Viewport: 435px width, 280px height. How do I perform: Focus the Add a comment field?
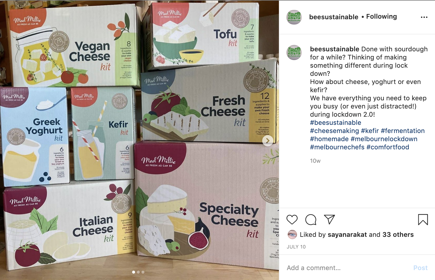click(x=348, y=268)
